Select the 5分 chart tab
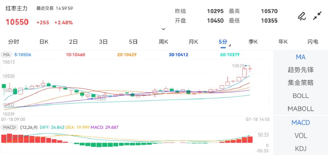 [223, 42]
